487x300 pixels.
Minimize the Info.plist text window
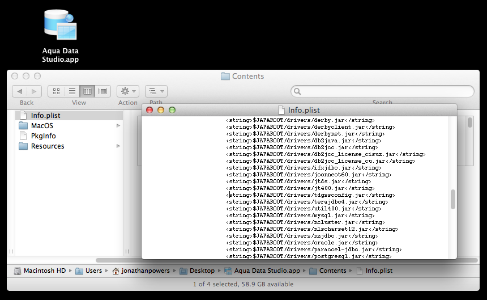click(x=161, y=110)
